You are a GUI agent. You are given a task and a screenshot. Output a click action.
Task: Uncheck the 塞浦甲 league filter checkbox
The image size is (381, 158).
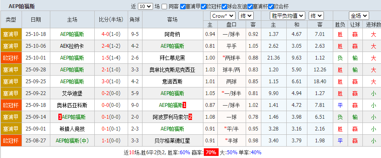[x=183, y=7]
